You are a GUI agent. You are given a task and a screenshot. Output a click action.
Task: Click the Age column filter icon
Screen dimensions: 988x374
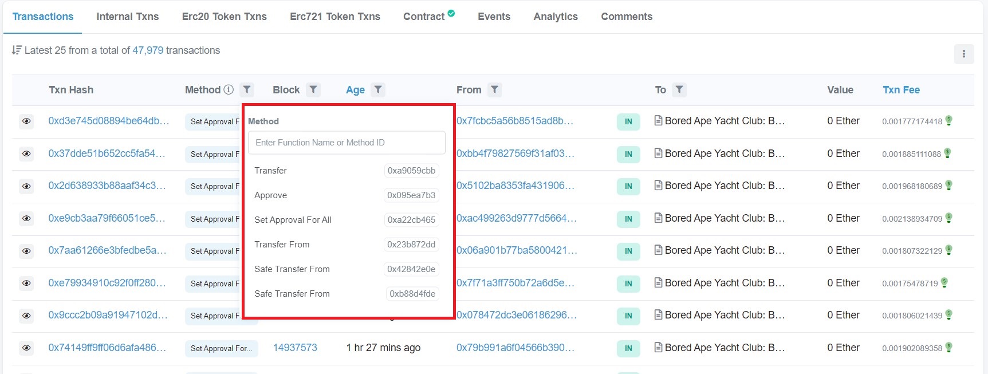click(x=378, y=90)
